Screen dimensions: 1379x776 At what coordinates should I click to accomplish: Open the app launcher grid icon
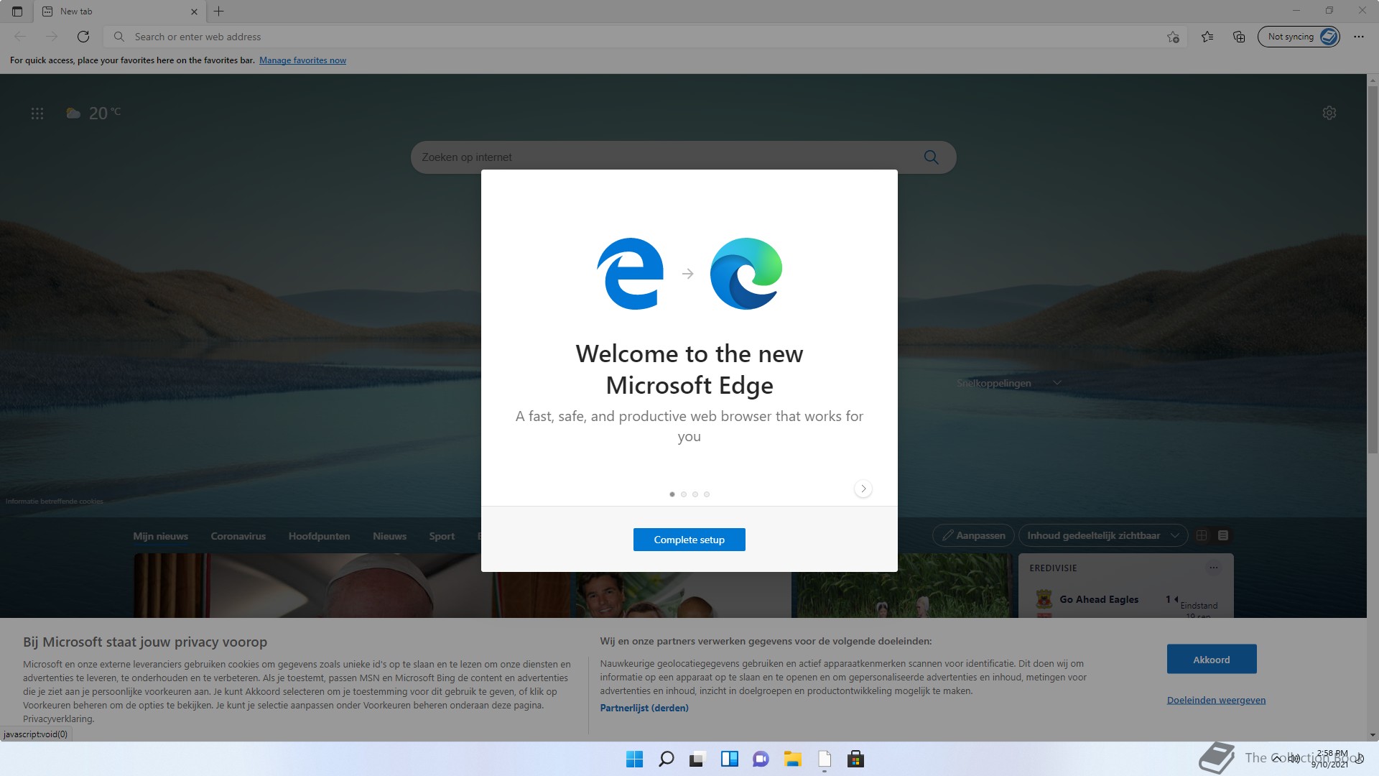[37, 114]
